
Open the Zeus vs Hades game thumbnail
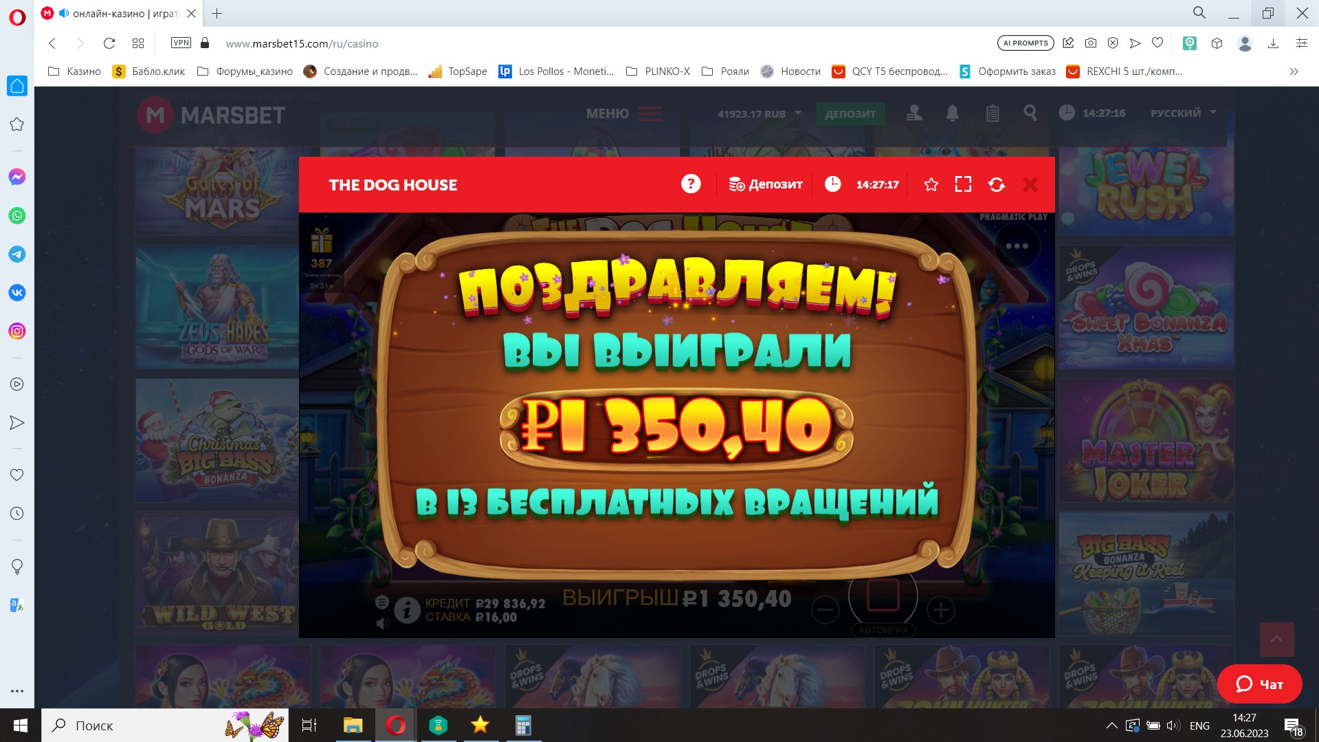coord(217,307)
